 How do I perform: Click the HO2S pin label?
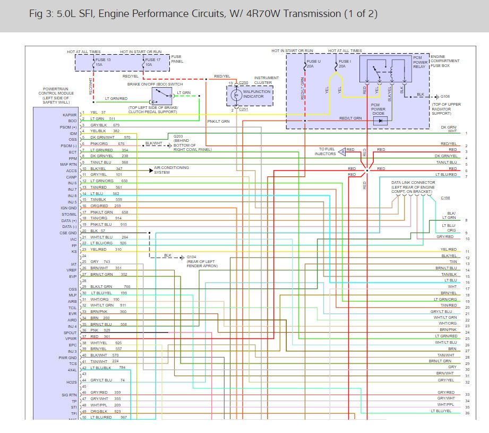pos(72,382)
